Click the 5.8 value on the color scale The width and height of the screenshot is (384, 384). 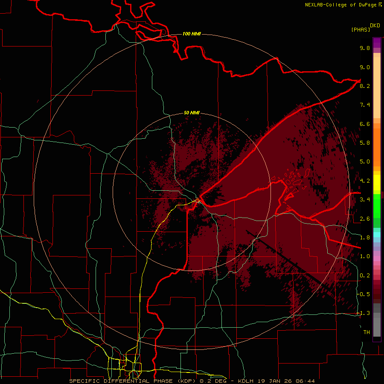click(365, 143)
